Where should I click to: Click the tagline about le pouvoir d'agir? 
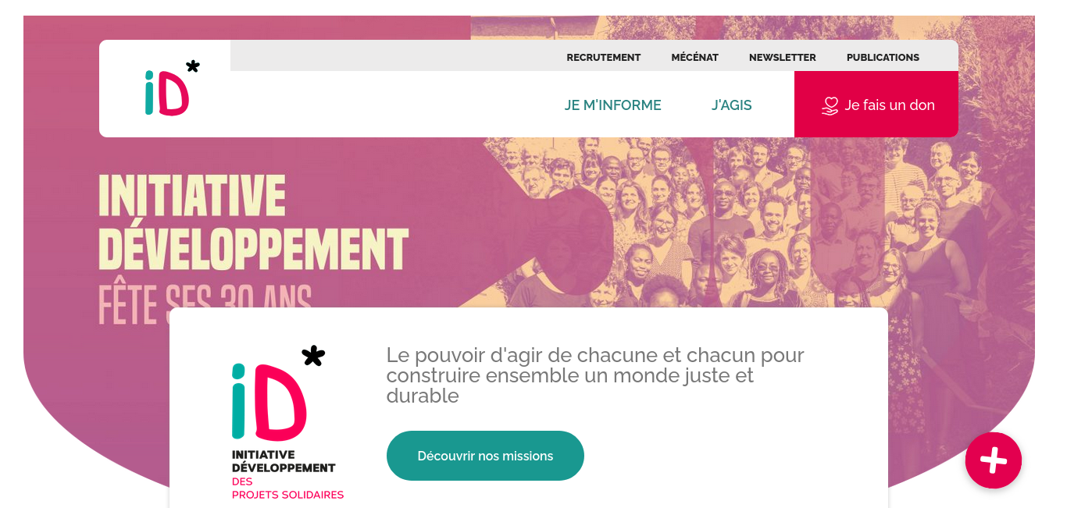point(595,375)
